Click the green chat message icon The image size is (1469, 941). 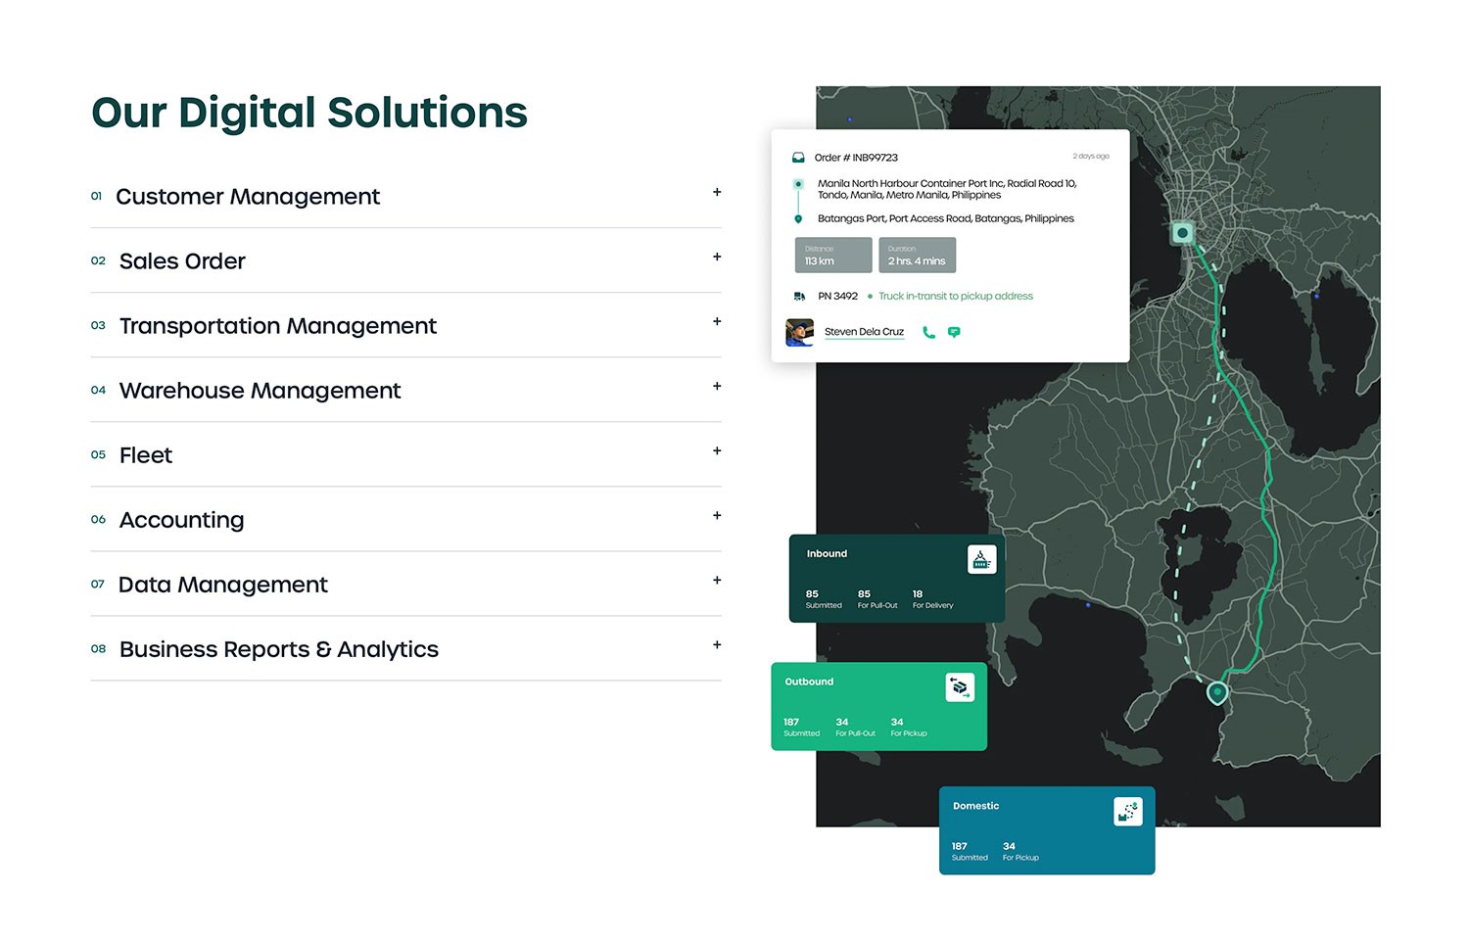coord(954,333)
